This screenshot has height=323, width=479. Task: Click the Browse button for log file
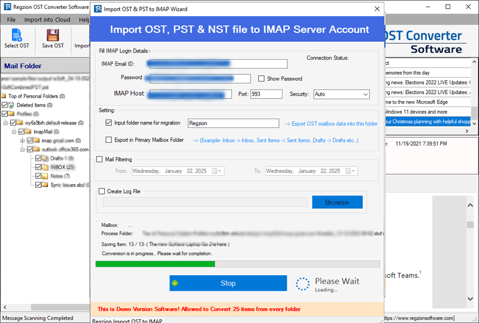337,202
